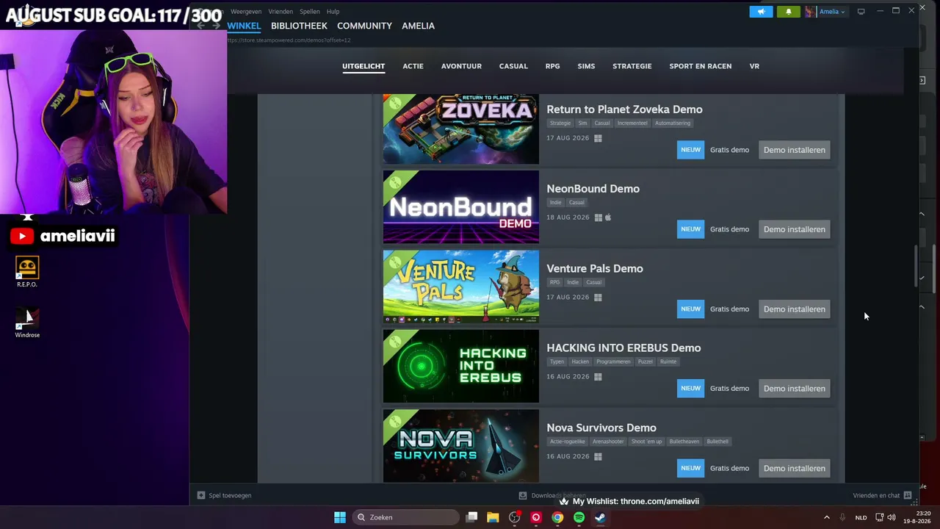
Task: Open the Nova Survivors Demo thumbnail
Action: click(461, 445)
